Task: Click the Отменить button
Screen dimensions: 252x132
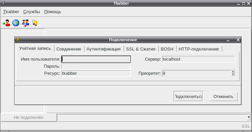Action: (x=223, y=96)
